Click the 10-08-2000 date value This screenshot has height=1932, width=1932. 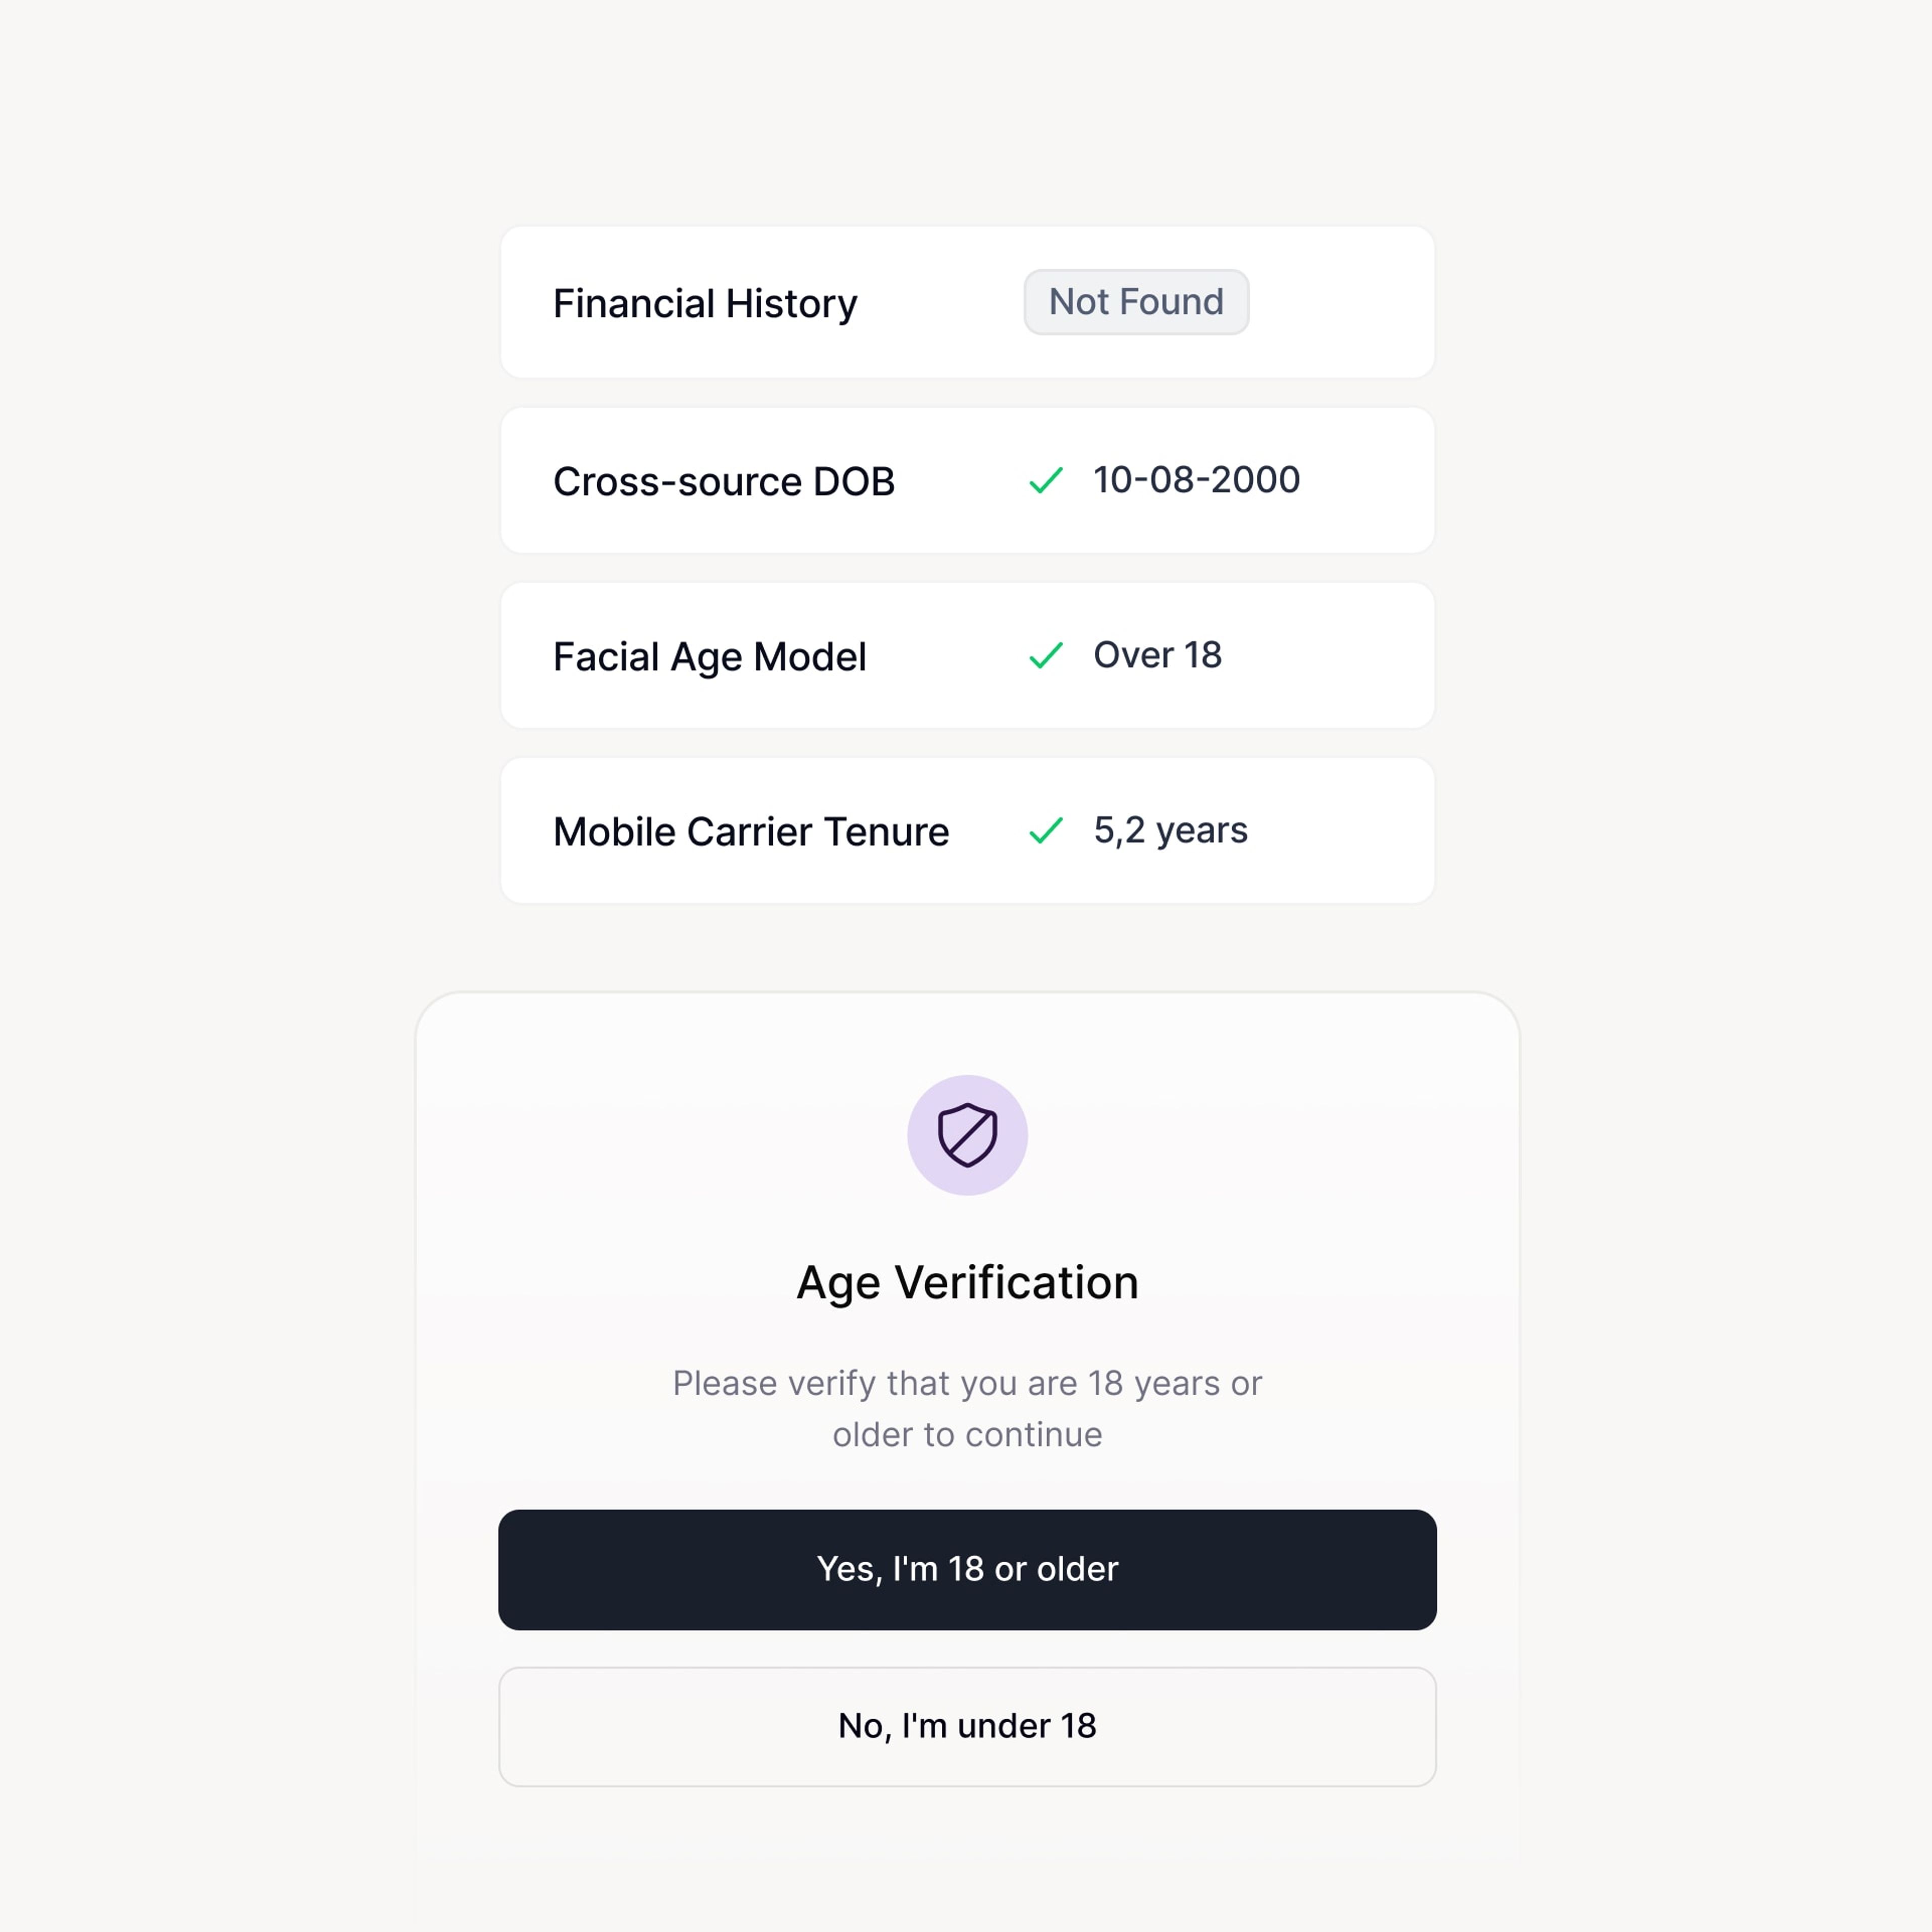(x=1196, y=480)
